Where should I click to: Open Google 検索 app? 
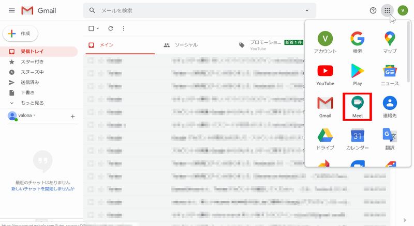click(x=358, y=42)
